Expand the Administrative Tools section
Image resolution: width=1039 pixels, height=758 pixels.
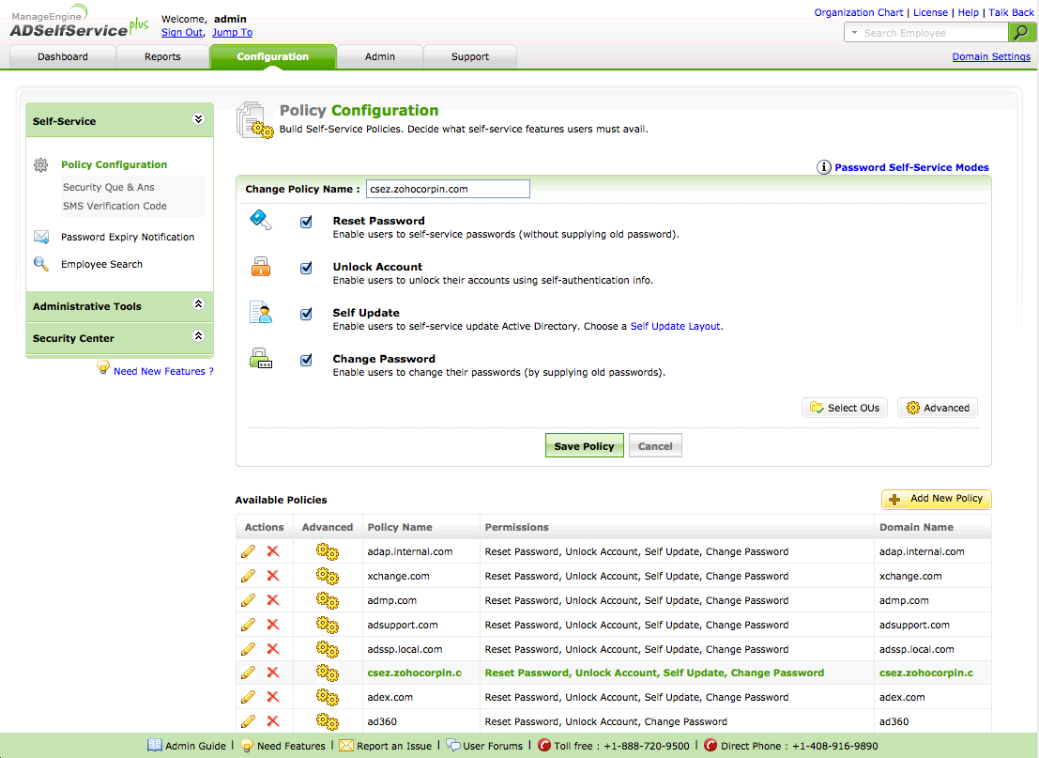tap(198, 303)
